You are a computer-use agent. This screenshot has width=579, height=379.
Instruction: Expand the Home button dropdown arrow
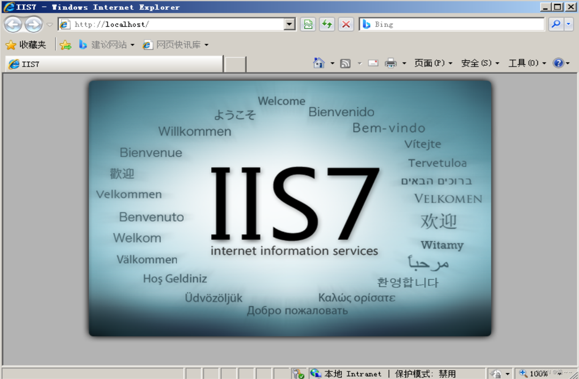pos(332,63)
